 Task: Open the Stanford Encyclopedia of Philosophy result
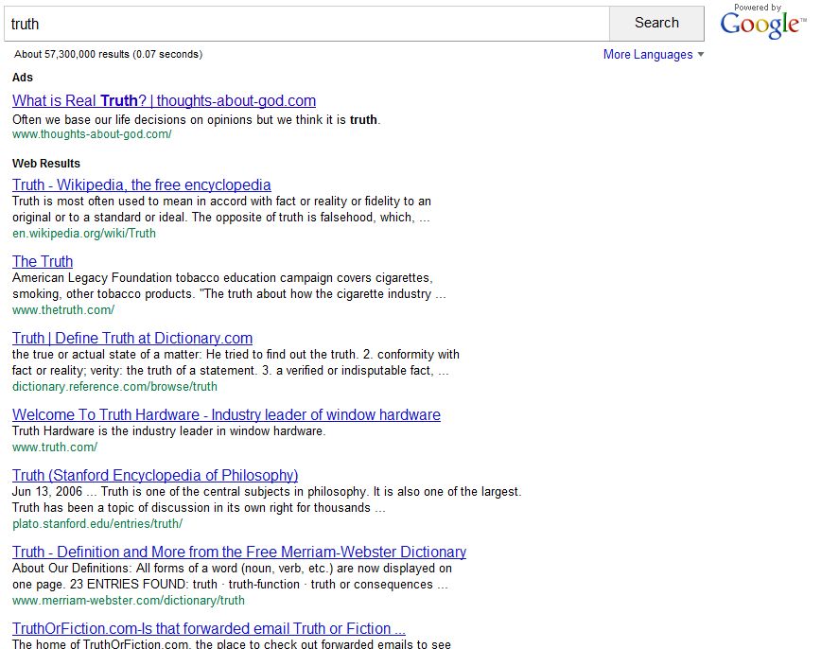coord(155,476)
